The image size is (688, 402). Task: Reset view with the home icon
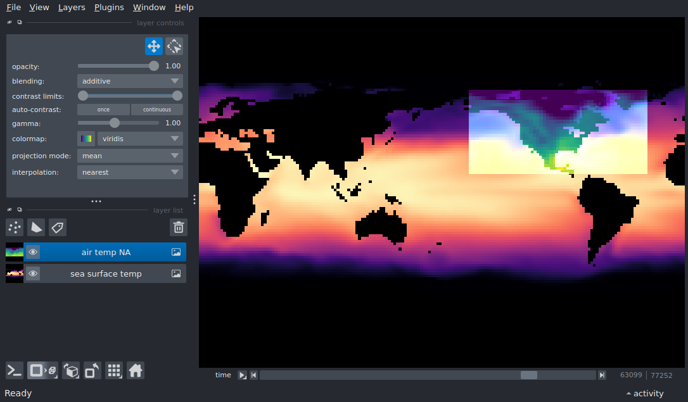[x=136, y=370]
